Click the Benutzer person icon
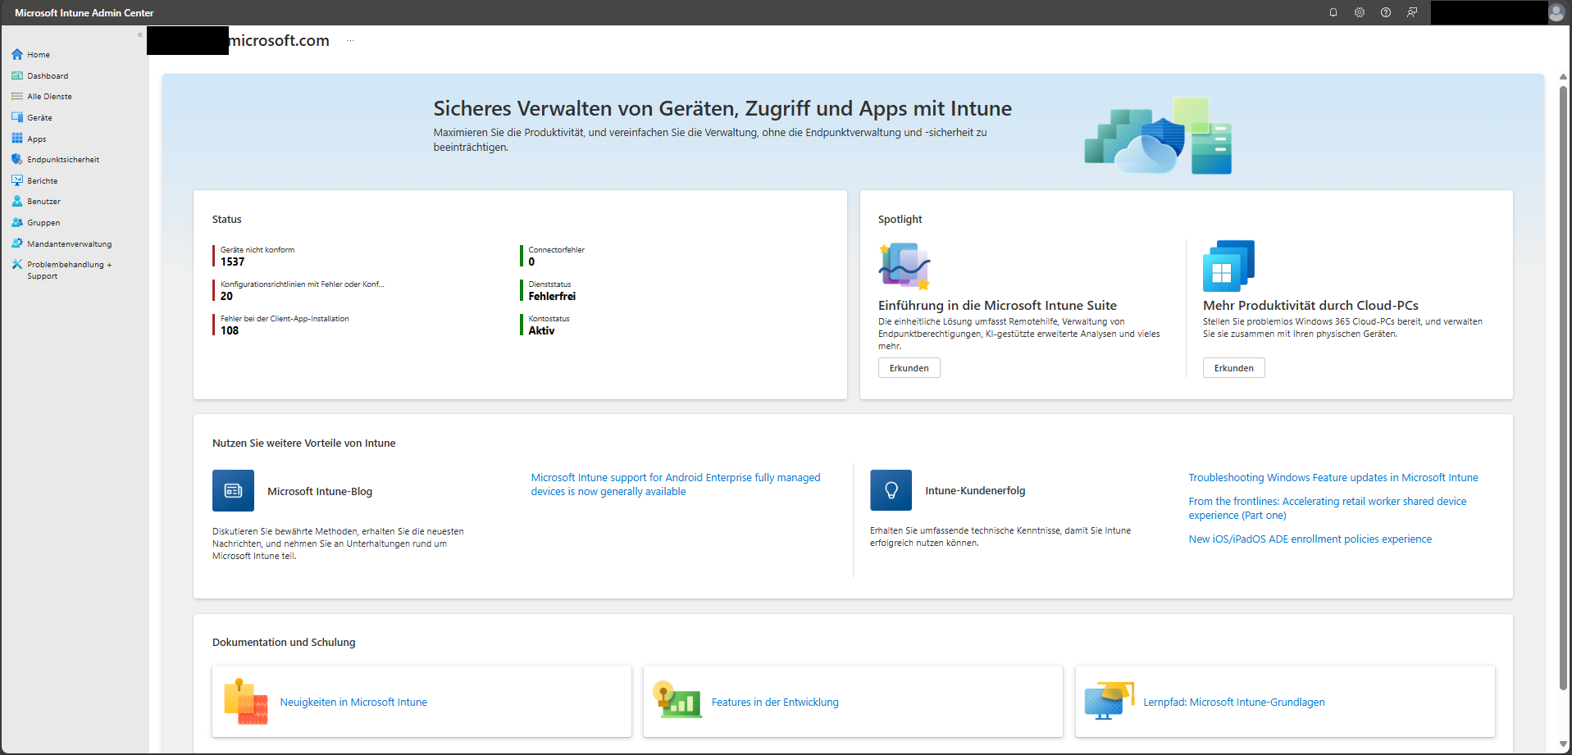1572x755 pixels. [x=17, y=201]
